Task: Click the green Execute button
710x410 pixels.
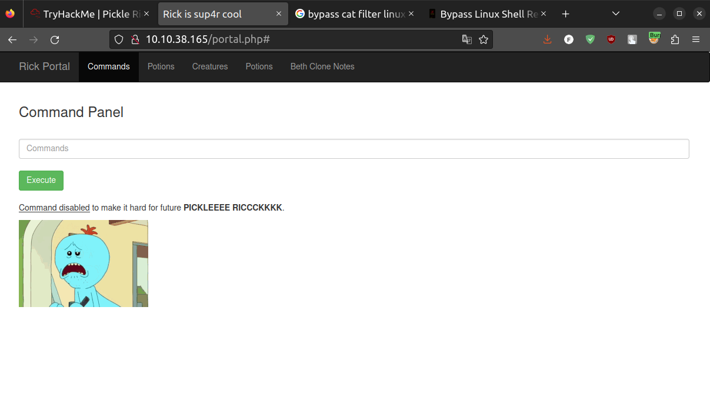Action: point(41,181)
